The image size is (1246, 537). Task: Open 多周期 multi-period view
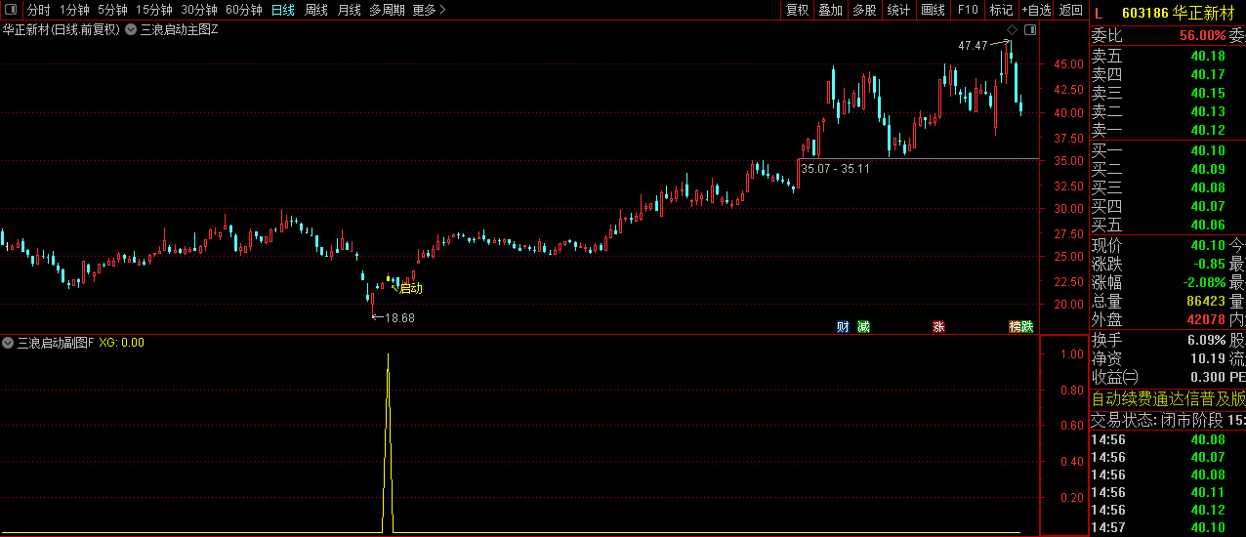point(387,10)
